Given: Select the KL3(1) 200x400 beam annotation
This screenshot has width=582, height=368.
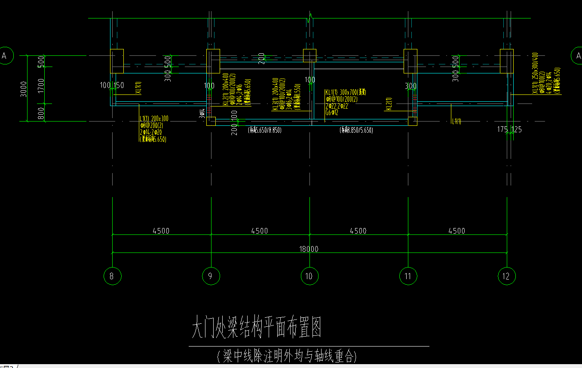Looking at the screenshot, I should (275, 94).
